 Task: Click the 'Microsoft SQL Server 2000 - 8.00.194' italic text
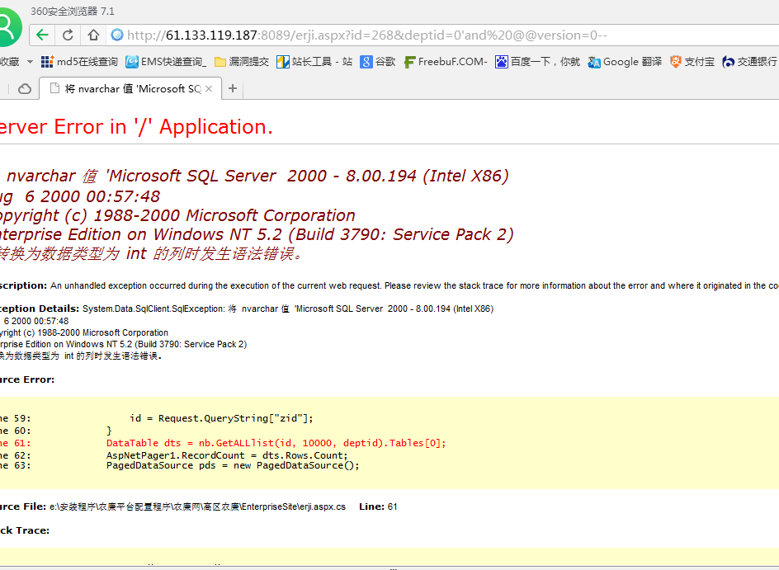coord(262,176)
